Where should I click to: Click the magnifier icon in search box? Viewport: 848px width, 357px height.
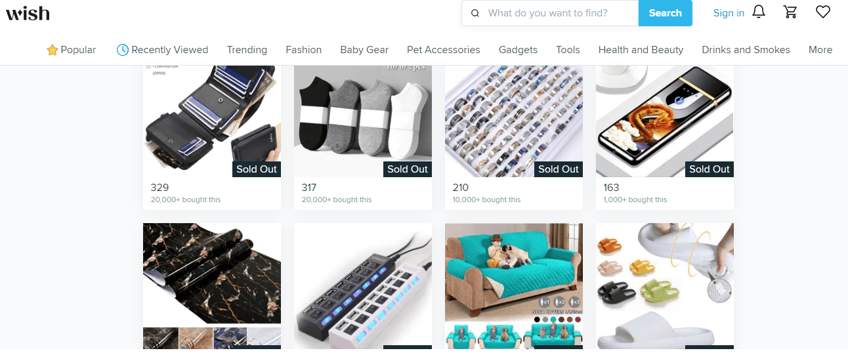point(475,13)
